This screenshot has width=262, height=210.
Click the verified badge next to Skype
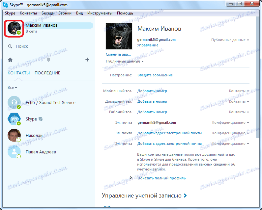(41, 119)
